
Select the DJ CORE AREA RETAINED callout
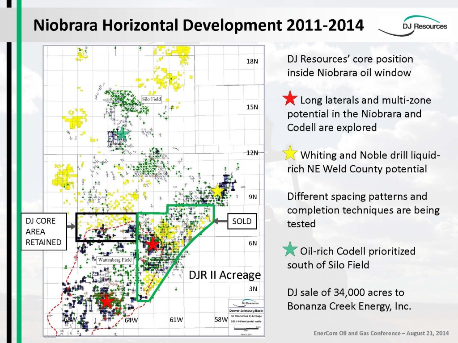(x=44, y=232)
